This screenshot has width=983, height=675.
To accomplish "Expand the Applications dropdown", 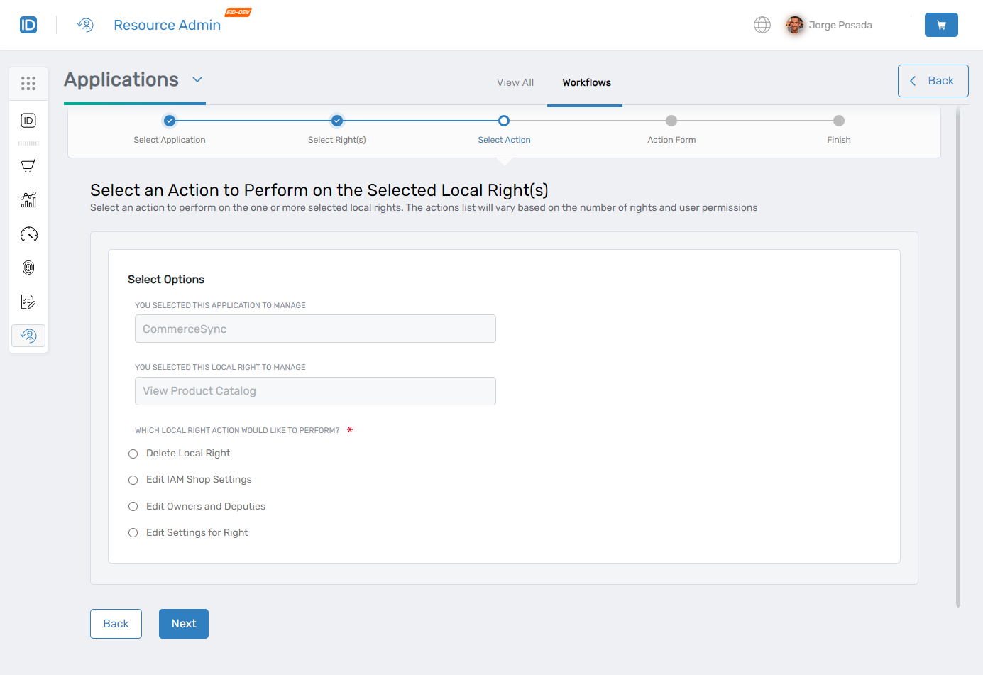I will point(197,80).
